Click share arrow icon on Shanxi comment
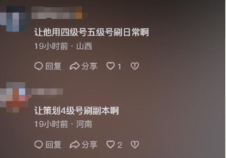Viewport: 226px width, 158px height. (x=75, y=66)
